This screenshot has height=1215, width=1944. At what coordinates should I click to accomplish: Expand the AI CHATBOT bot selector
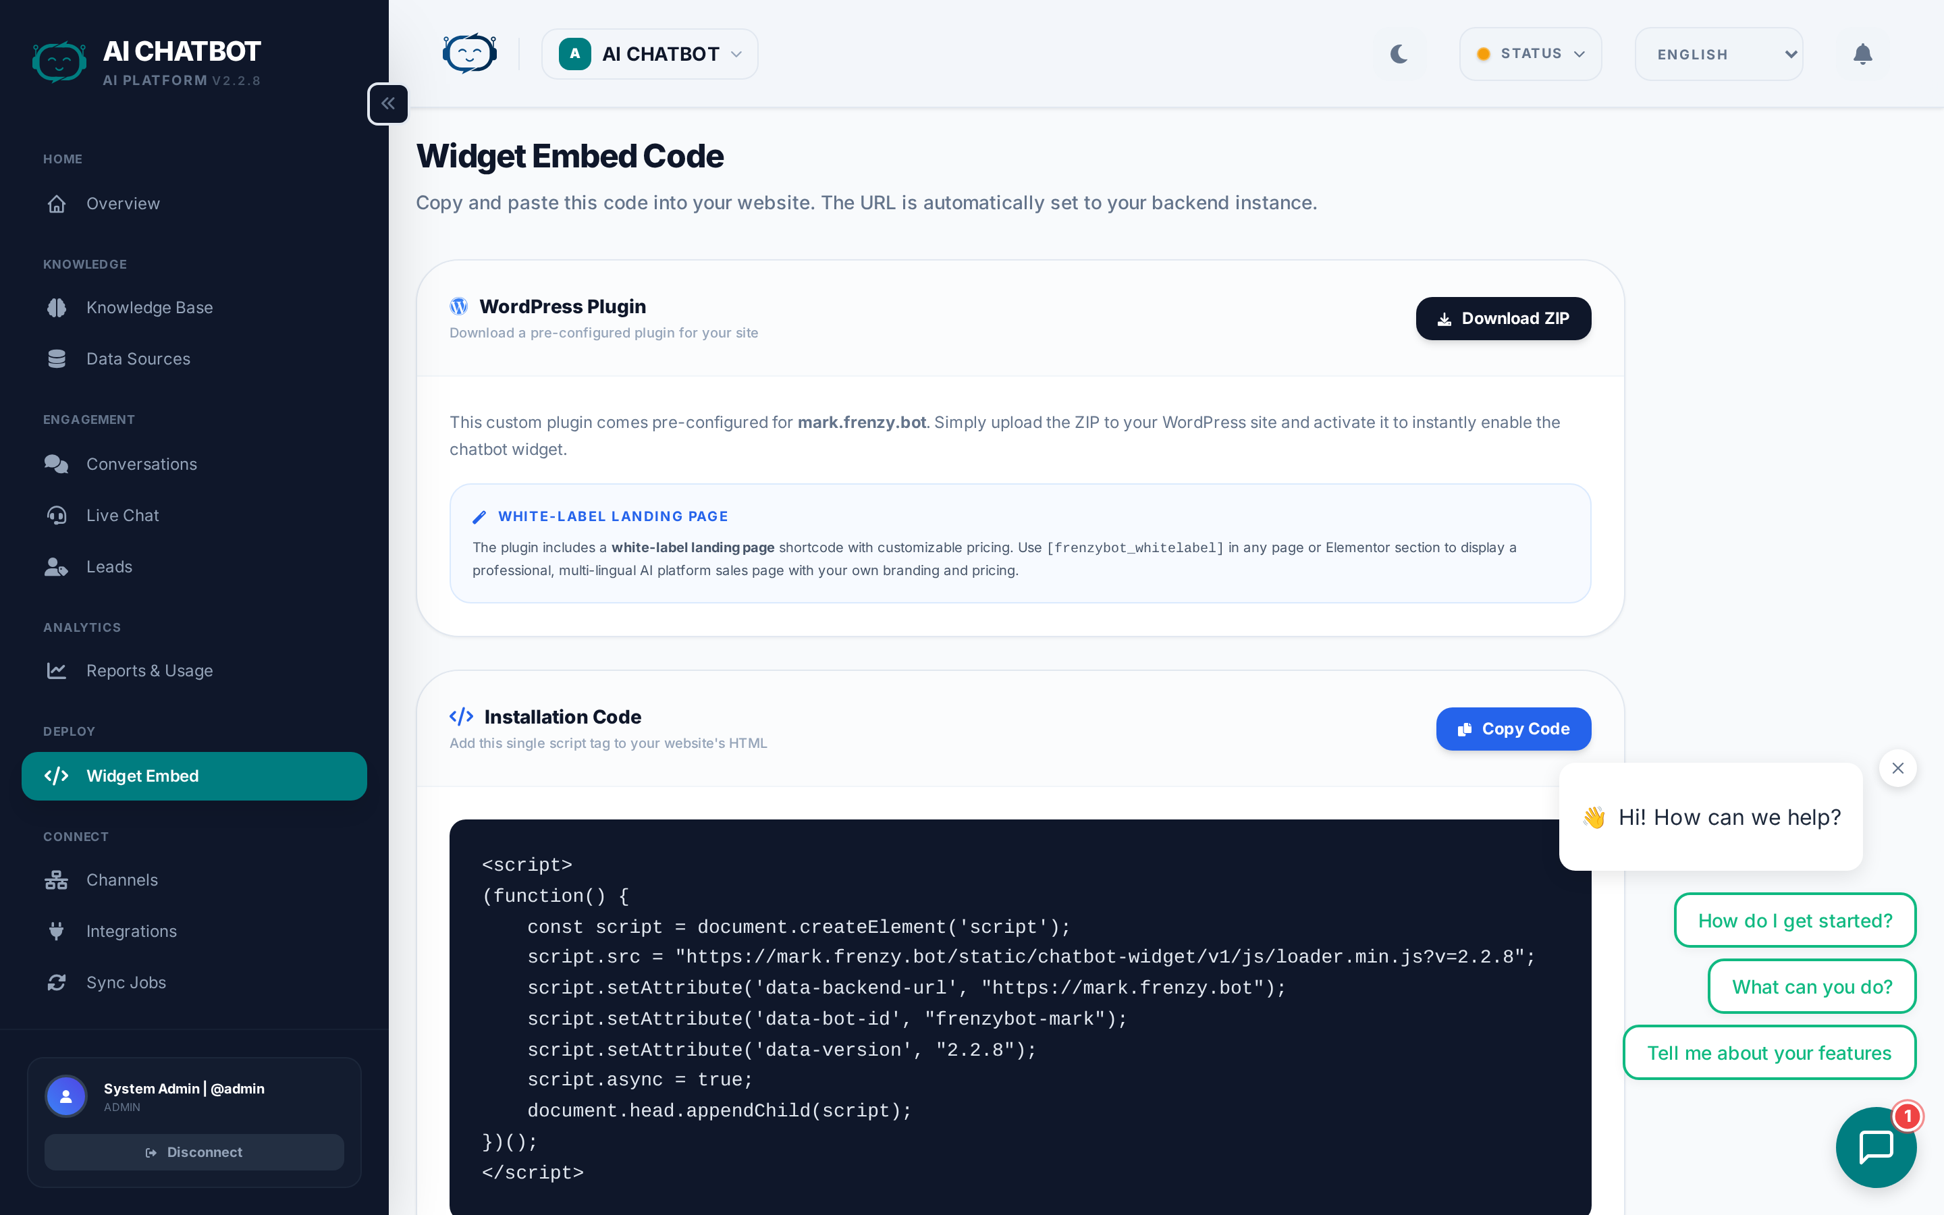coord(650,54)
